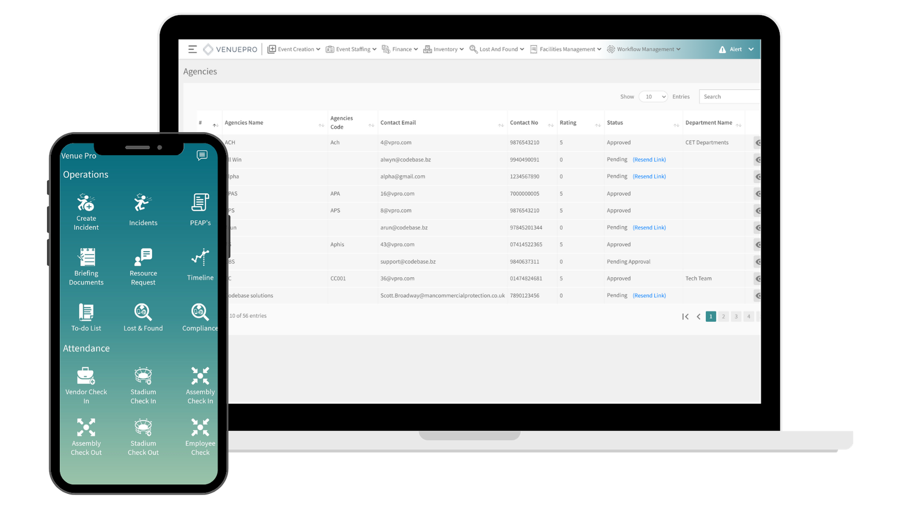Open the PEAP's documents icon

200,203
